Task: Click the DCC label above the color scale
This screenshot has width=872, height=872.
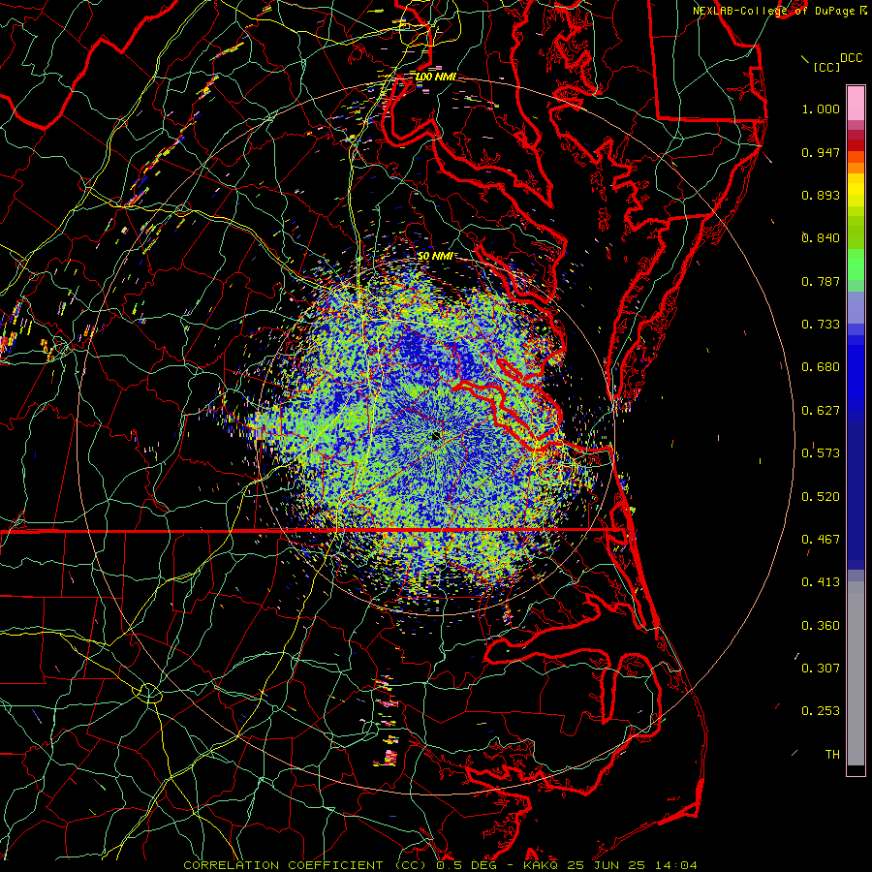Action: (851, 57)
